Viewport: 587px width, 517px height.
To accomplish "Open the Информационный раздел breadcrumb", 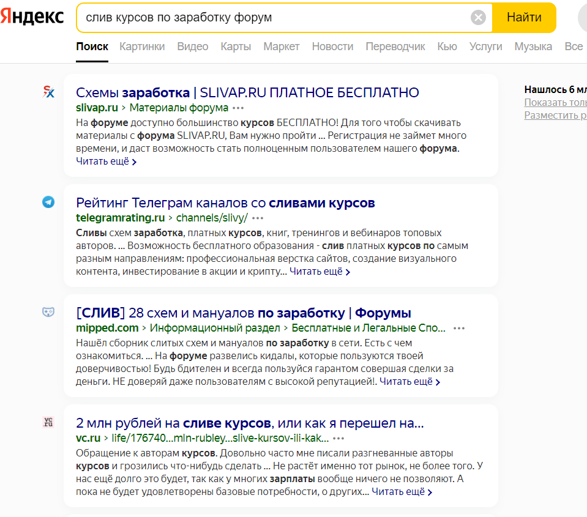I will (215, 328).
